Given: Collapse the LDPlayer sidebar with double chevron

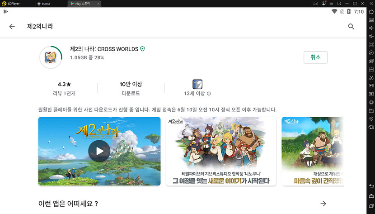Looking at the screenshot, I should 371,4.
